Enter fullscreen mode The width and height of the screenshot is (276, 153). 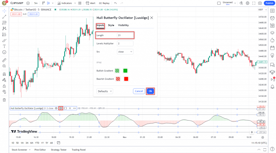click(x=254, y=3)
